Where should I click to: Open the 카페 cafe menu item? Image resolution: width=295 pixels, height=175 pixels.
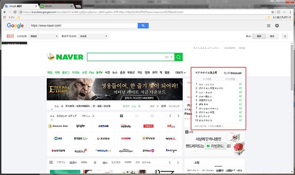57,73
